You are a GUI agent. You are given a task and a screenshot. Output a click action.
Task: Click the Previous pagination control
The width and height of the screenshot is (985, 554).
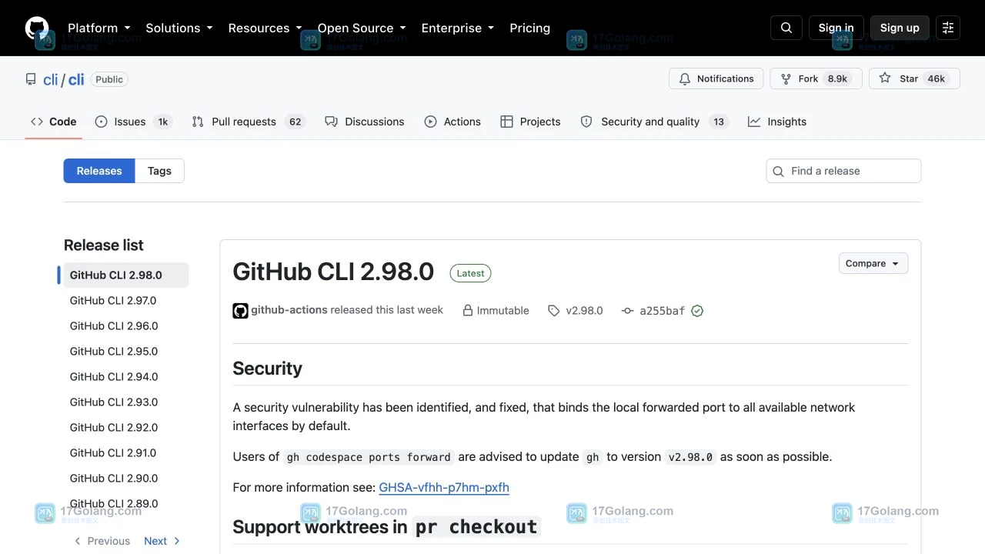pyautogui.click(x=102, y=541)
